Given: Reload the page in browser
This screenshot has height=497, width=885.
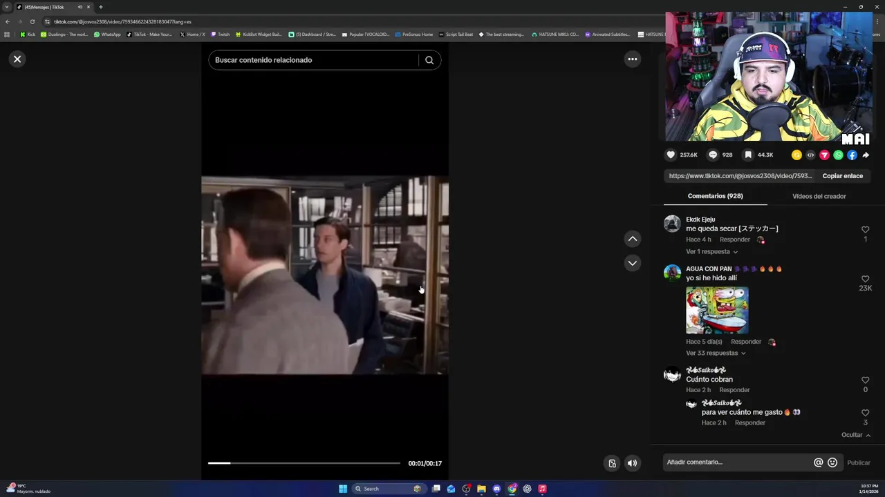Looking at the screenshot, I should [x=32, y=21].
